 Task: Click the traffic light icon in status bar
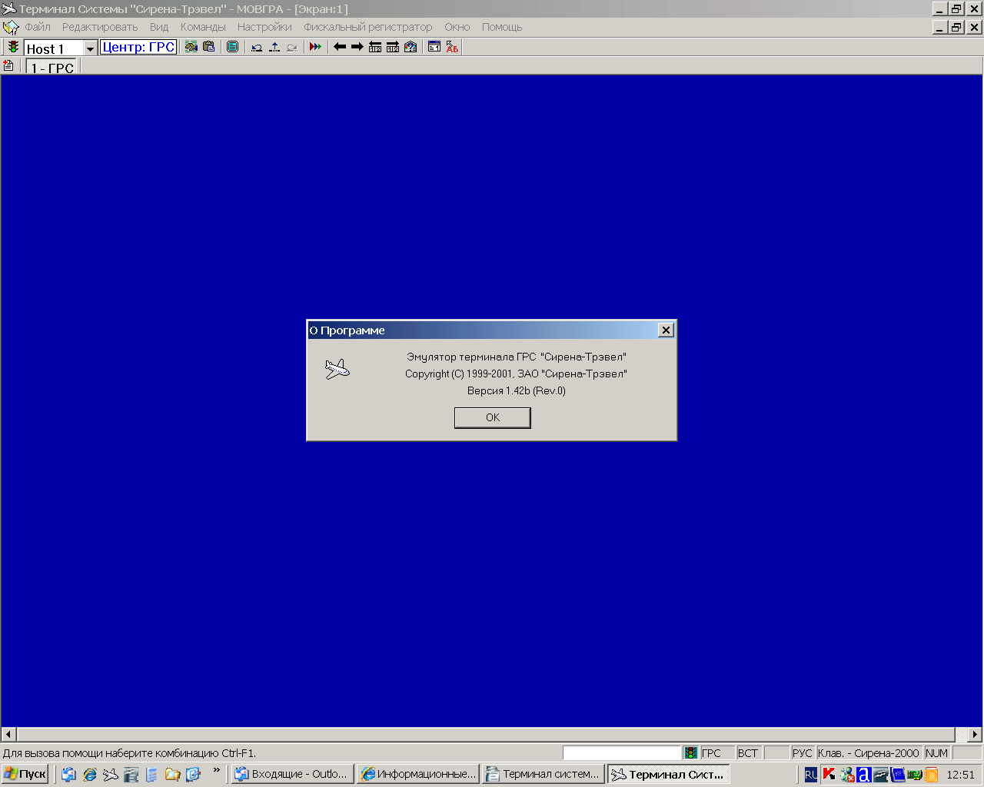pyautogui.click(x=691, y=753)
